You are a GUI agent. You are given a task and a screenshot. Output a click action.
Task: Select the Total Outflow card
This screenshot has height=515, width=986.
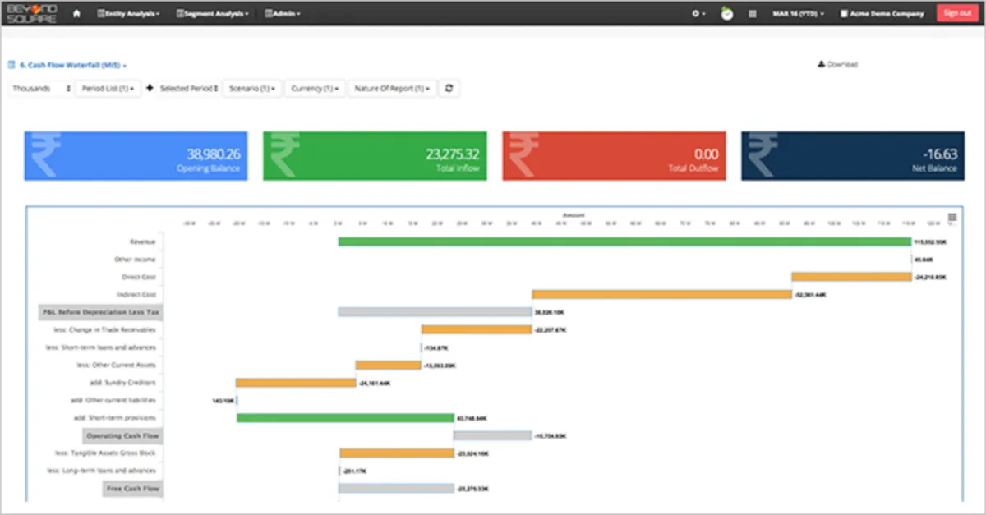click(x=614, y=155)
